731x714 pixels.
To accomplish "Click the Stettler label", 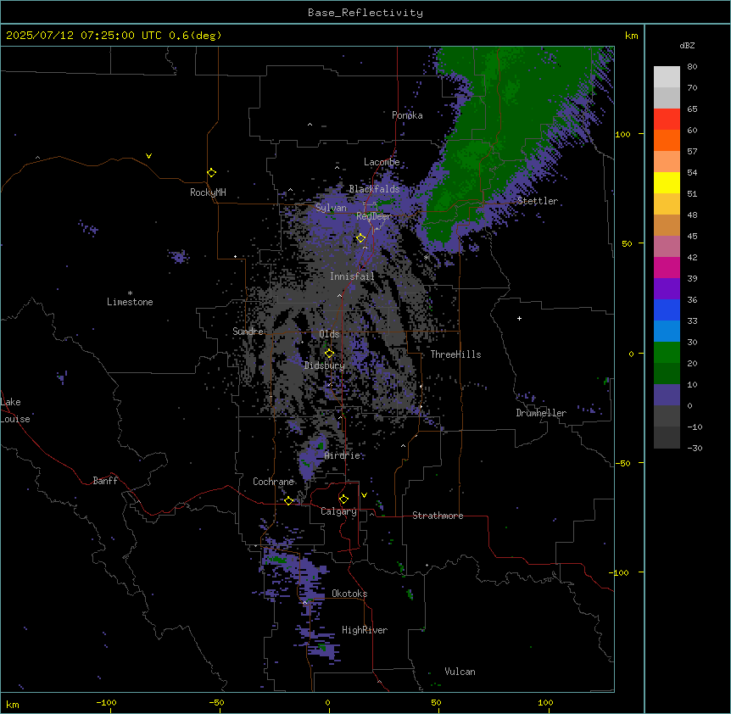I will coord(538,201).
